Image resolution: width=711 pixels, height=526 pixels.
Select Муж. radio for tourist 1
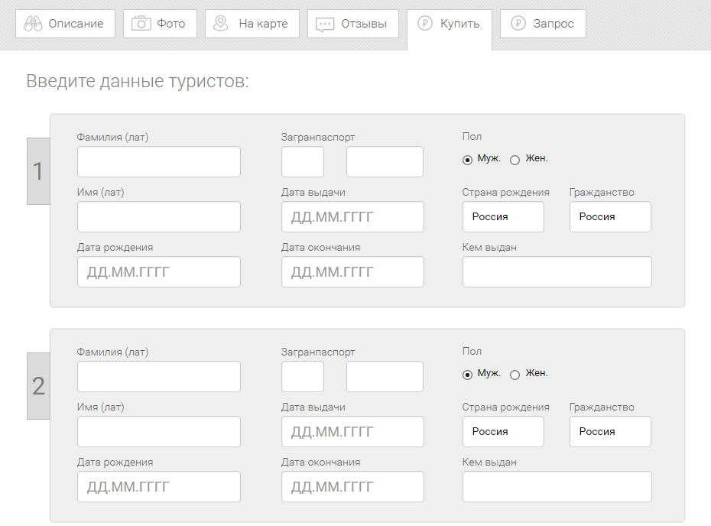point(467,160)
